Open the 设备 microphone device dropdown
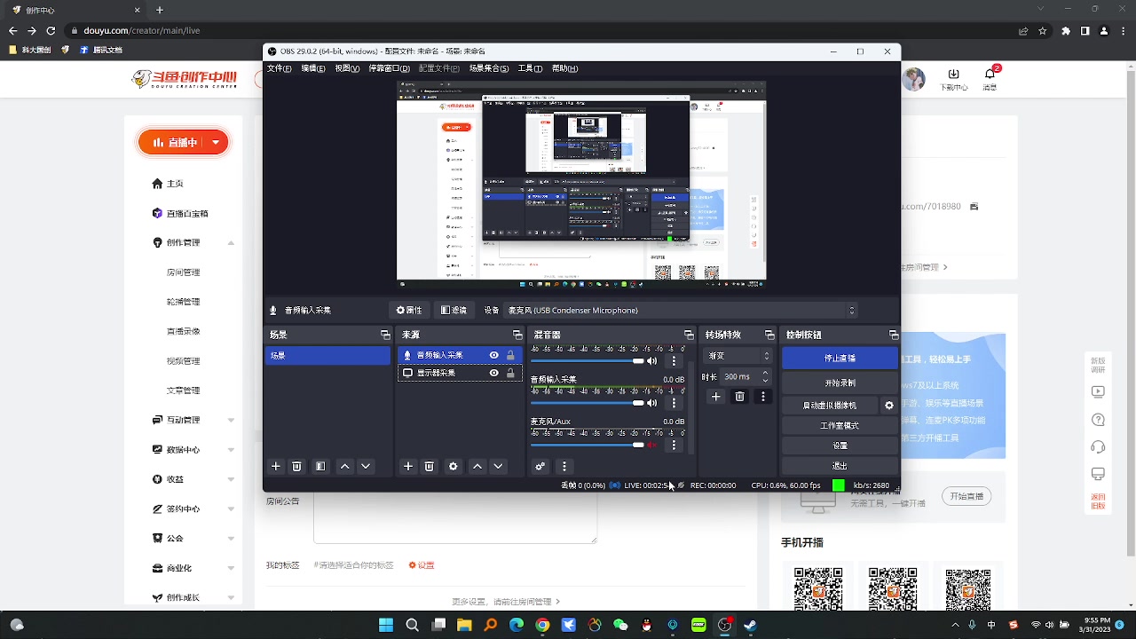 681,311
